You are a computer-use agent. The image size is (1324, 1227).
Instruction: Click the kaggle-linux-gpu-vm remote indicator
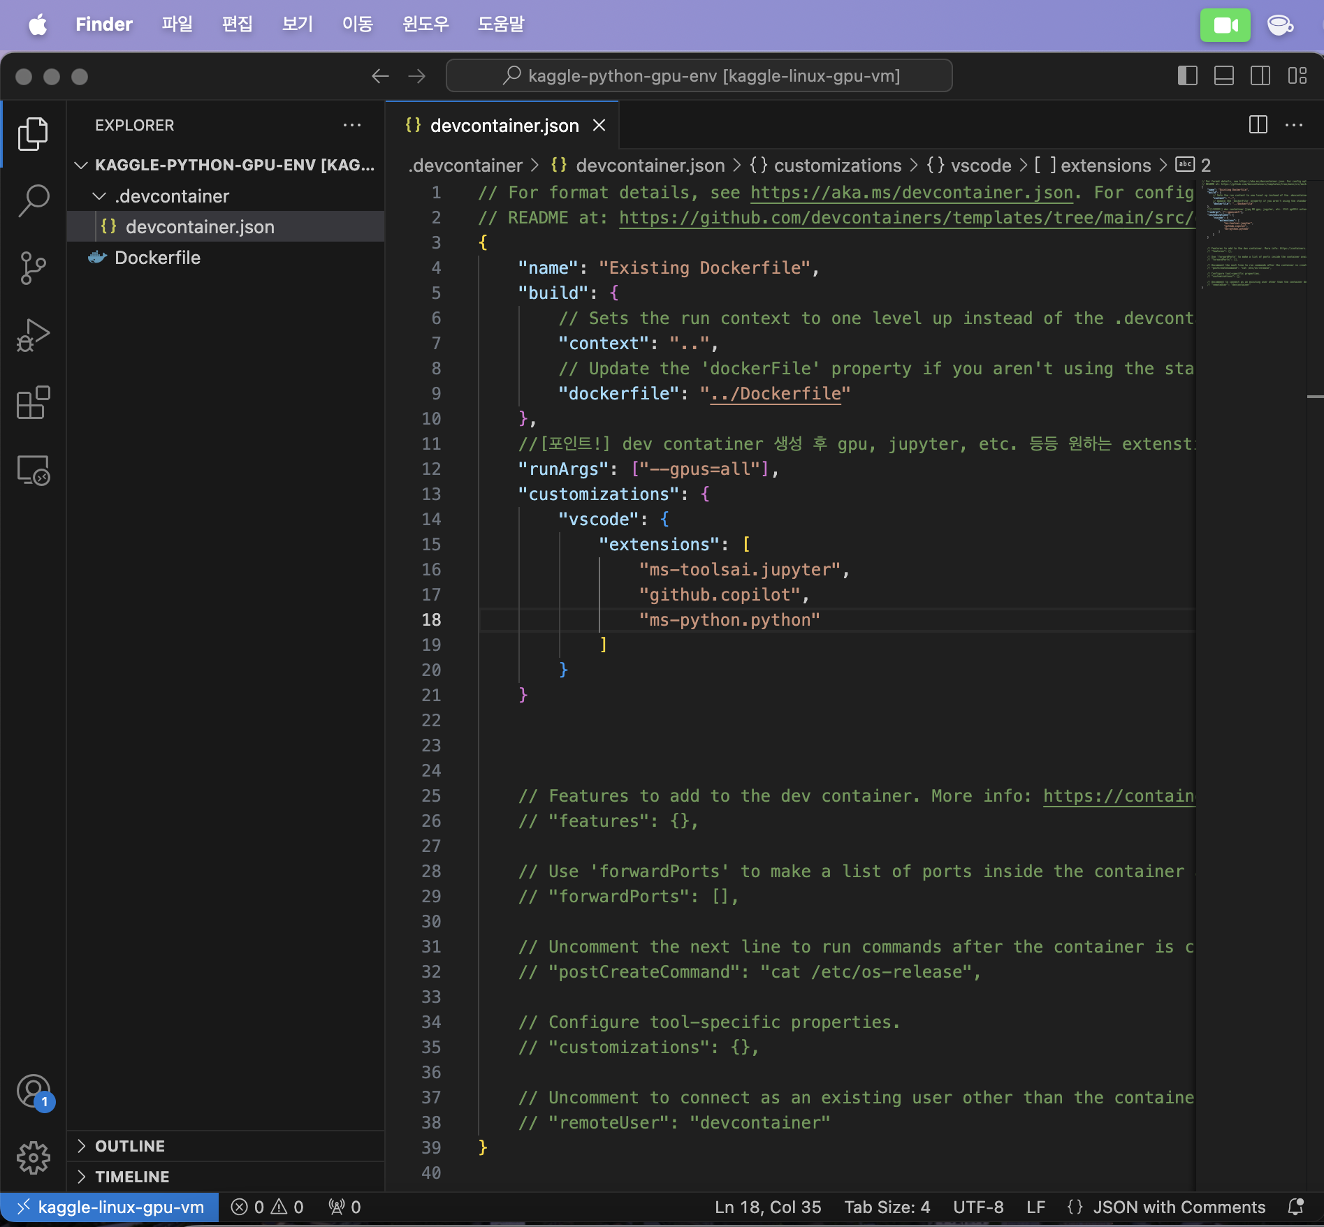[110, 1207]
